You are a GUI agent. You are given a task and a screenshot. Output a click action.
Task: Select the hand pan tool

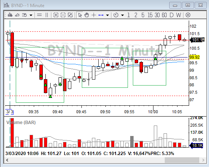pos(87,15)
